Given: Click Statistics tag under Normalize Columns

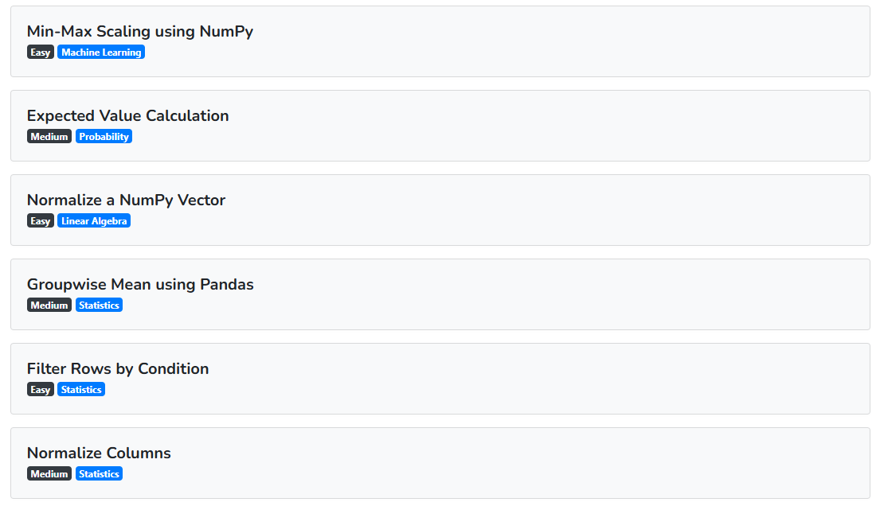Looking at the screenshot, I should [x=99, y=474].
